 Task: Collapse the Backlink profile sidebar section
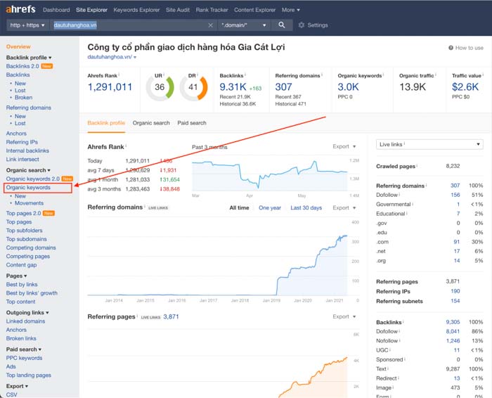(29, 58)
